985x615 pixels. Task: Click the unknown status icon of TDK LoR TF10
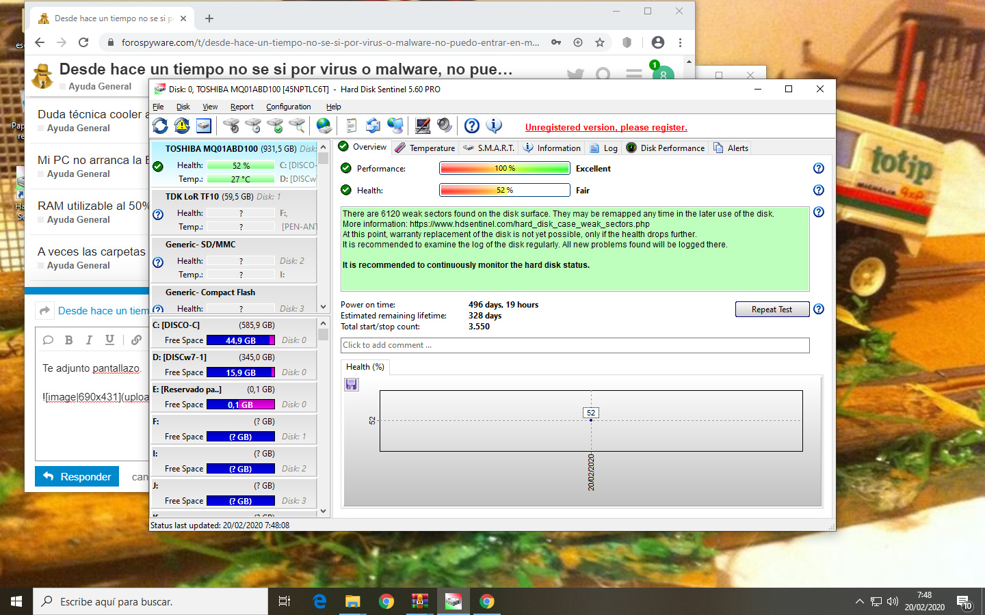(158, 215)
